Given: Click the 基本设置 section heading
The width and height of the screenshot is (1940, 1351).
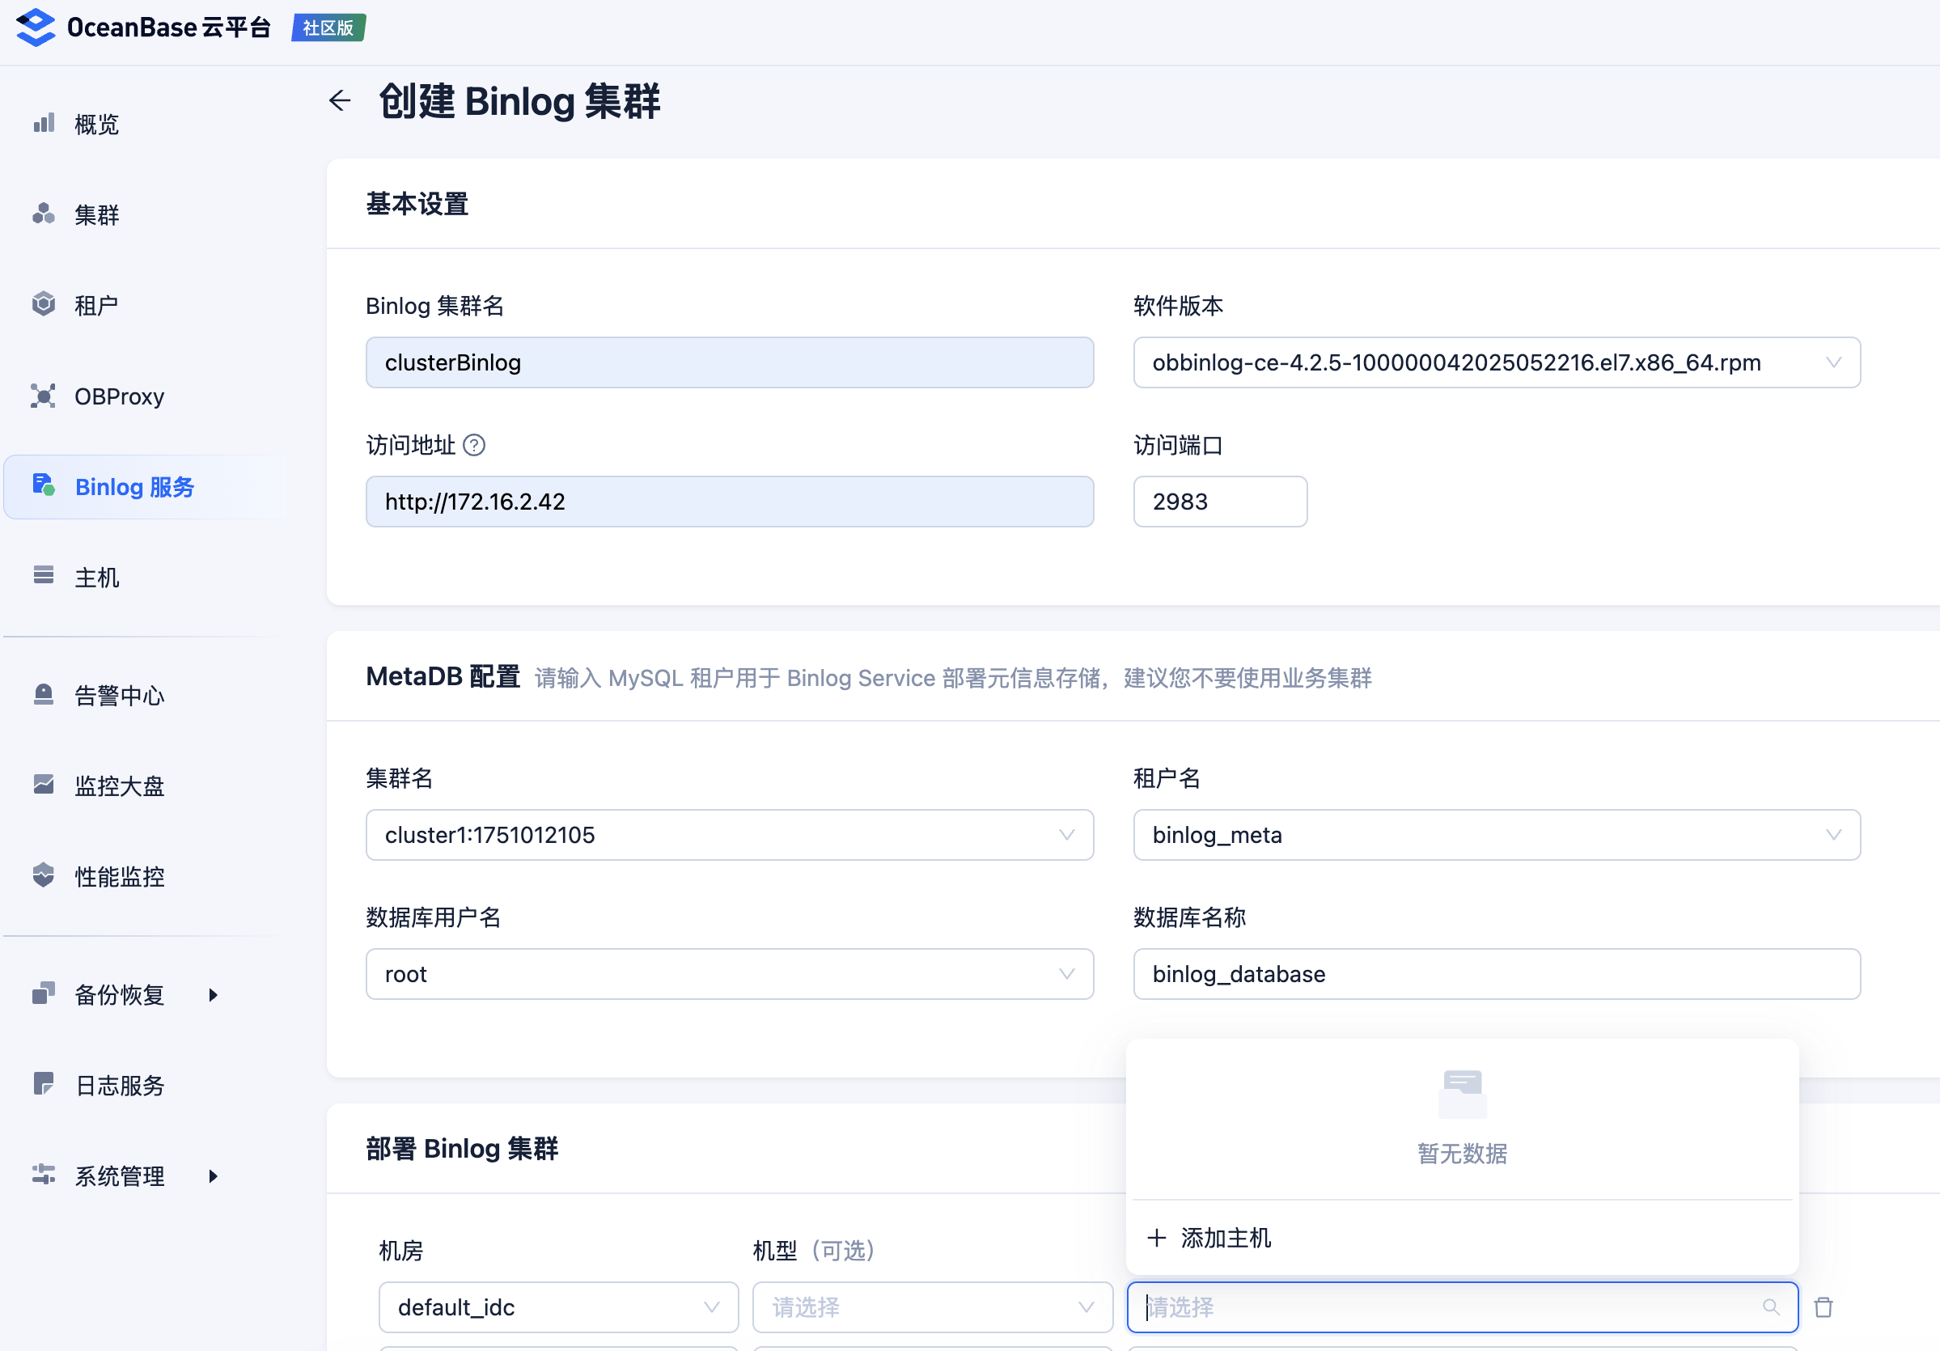Looking at the screenshot, I should [417, 204].
